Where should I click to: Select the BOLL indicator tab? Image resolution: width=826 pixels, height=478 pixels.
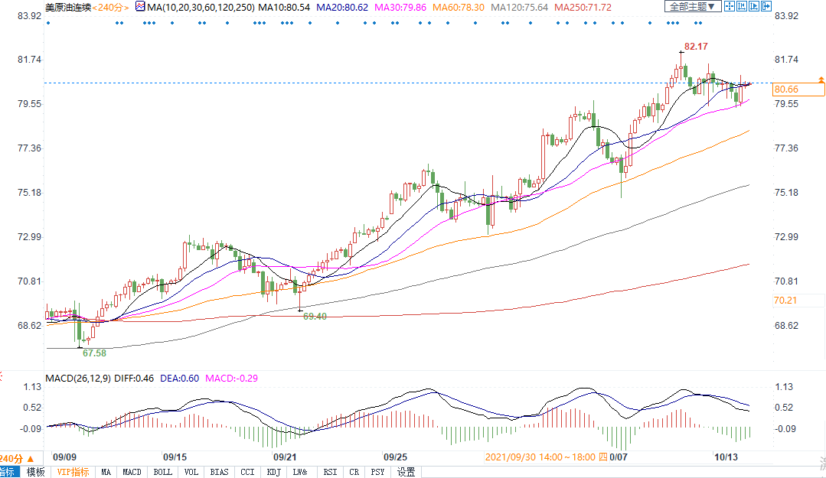click(162, 472)
